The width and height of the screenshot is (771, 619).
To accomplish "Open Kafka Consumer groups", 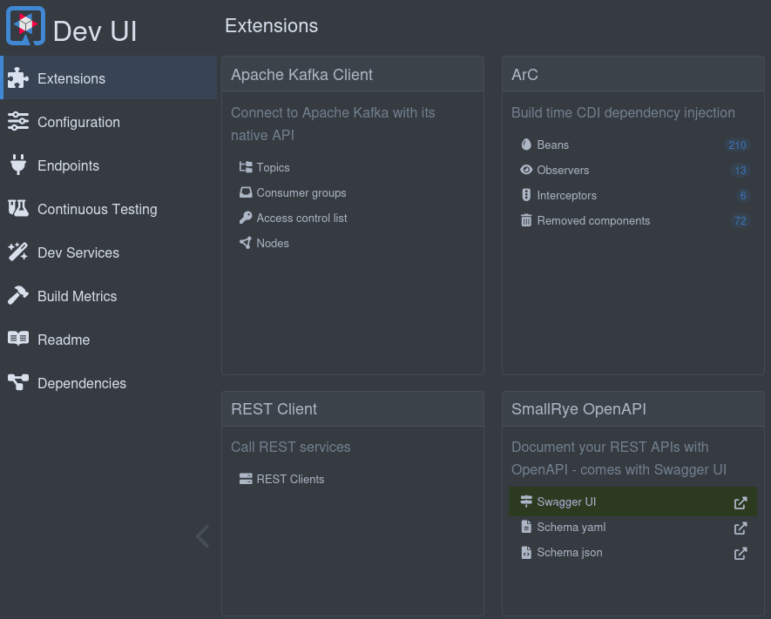I will pyautogui.click(x=301, y=192).
